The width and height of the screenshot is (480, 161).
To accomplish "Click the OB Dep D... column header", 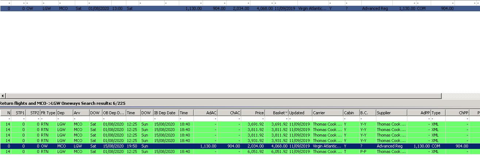I will click(x=114, y=113).
